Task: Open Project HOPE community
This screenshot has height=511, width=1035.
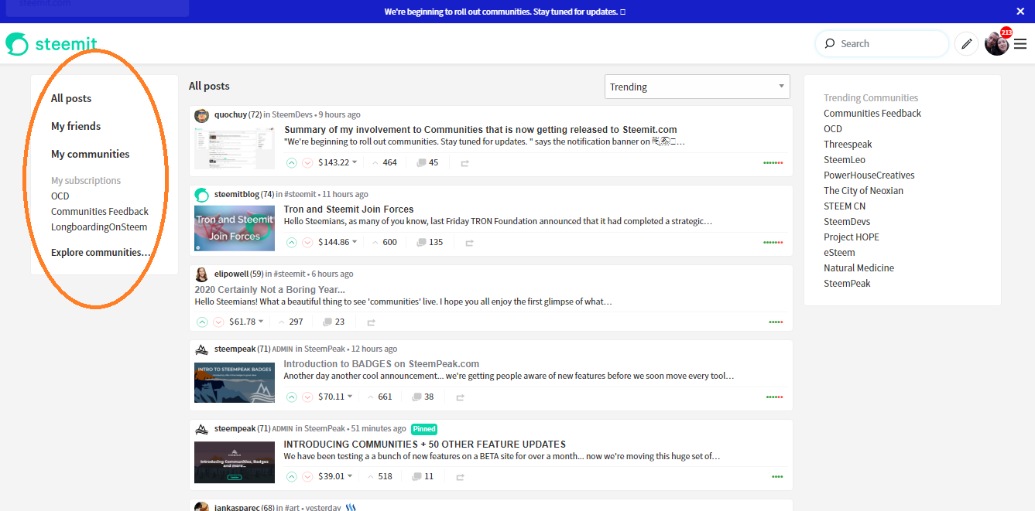Action: tap(852, 237)
